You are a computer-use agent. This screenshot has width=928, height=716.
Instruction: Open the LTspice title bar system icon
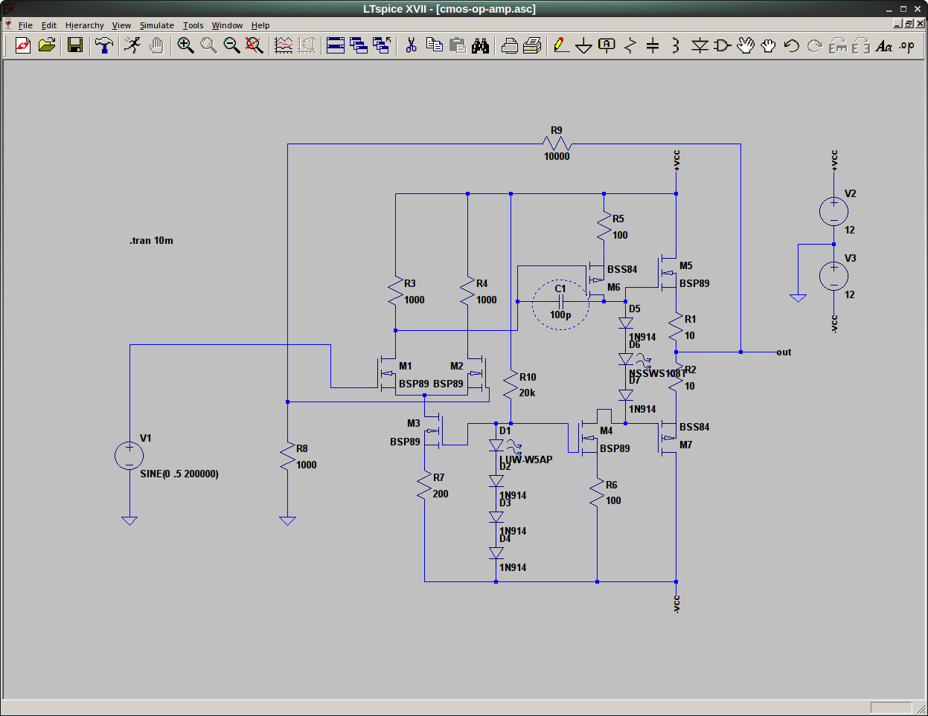pos(9,8)
